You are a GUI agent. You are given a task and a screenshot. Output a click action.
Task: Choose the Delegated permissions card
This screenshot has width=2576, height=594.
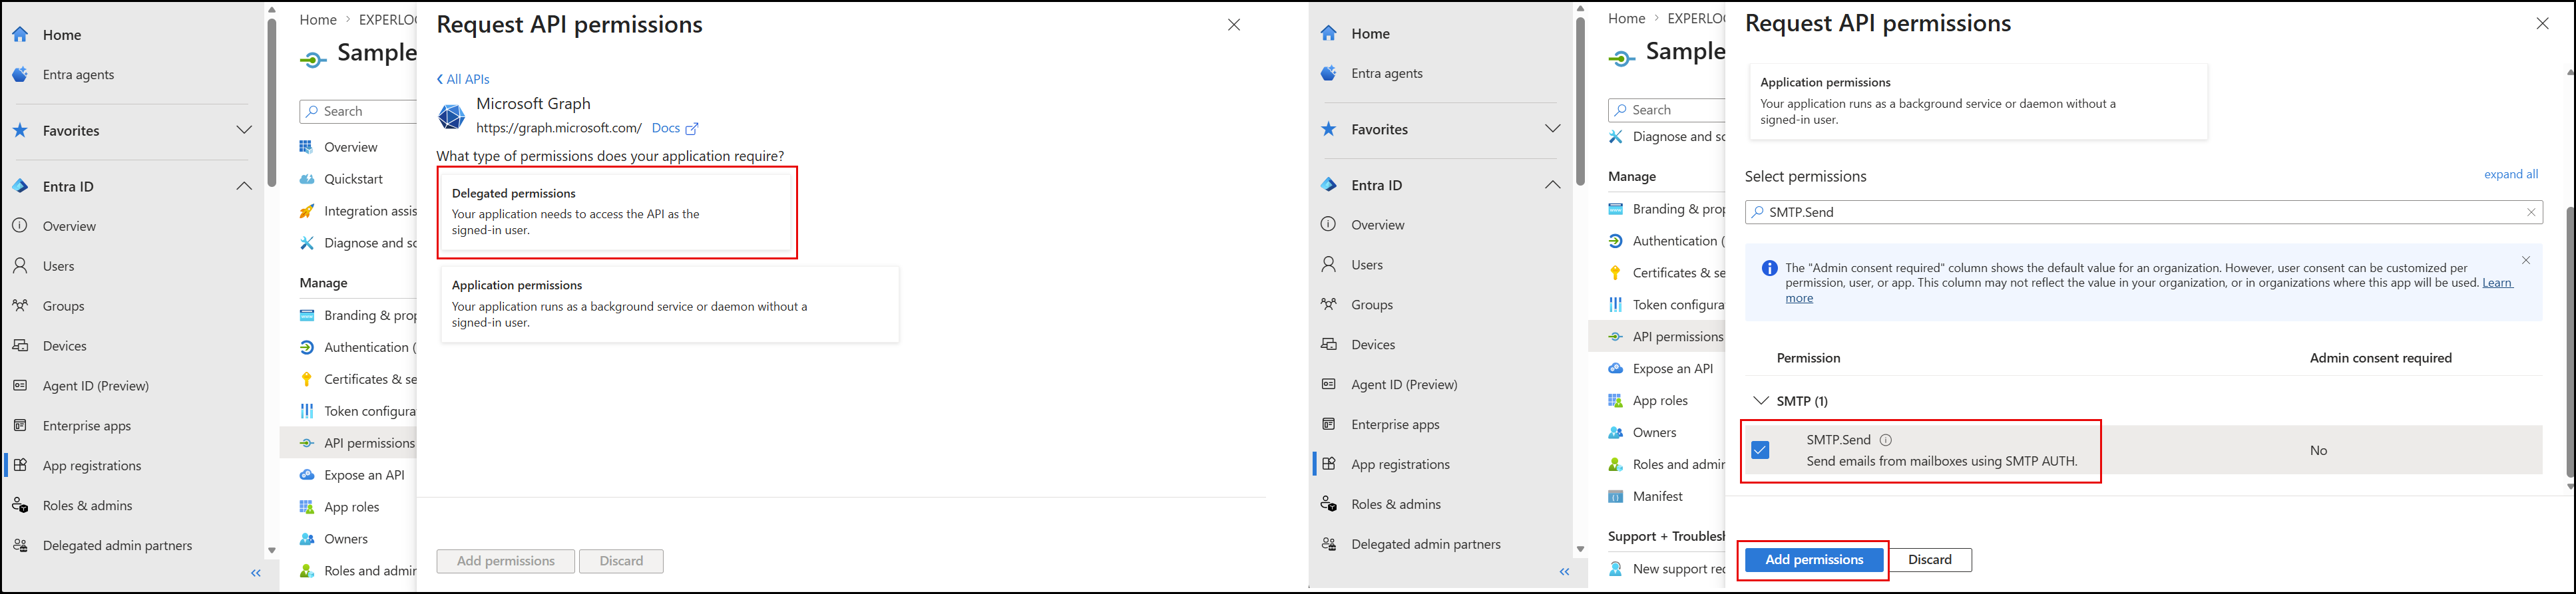[617, 212]
